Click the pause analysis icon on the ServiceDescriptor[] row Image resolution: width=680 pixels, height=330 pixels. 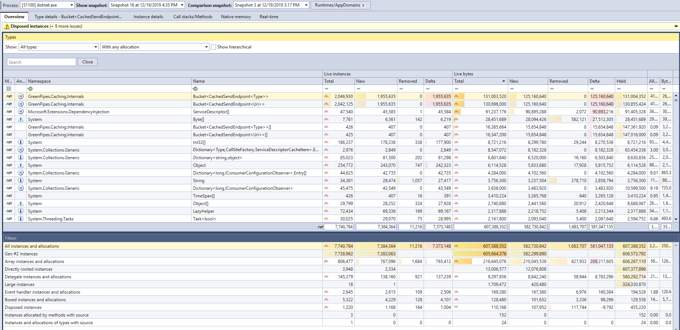(x=21, y=111)
